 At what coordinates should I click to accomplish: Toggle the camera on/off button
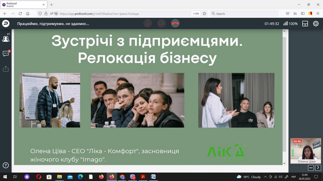[161, 24]
